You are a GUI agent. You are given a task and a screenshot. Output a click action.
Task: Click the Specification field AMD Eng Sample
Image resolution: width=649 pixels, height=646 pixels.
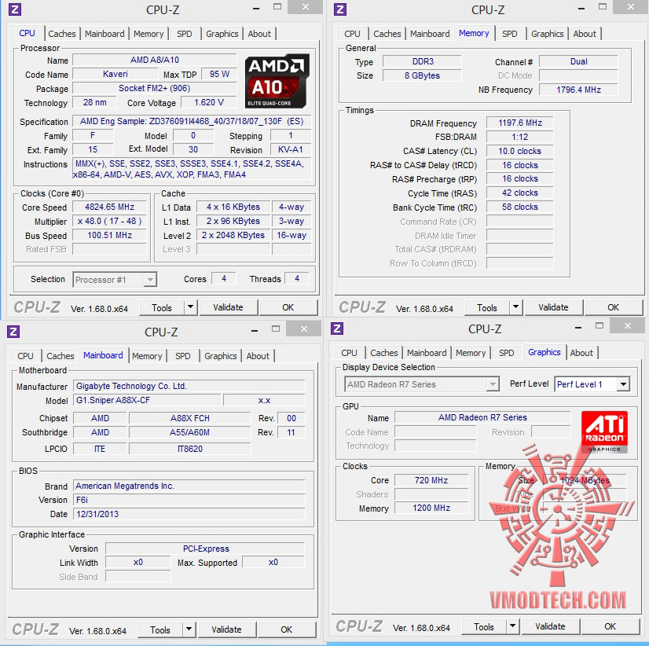192,121
